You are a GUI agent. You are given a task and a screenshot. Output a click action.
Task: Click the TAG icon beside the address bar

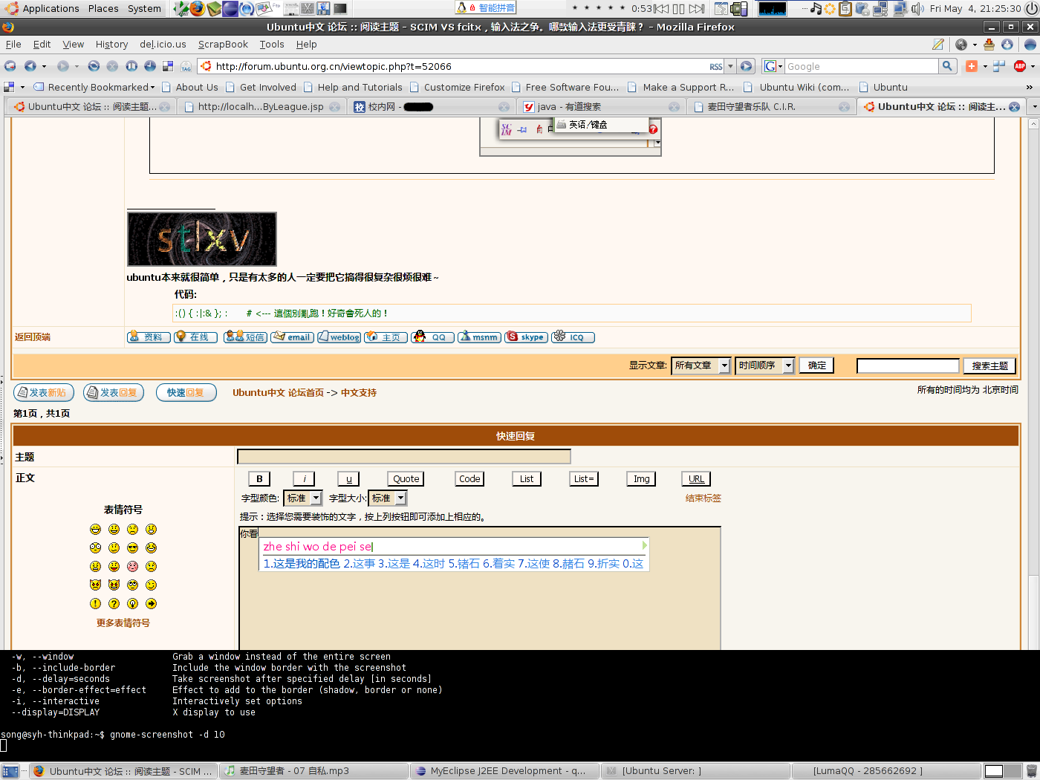[186, 66]
